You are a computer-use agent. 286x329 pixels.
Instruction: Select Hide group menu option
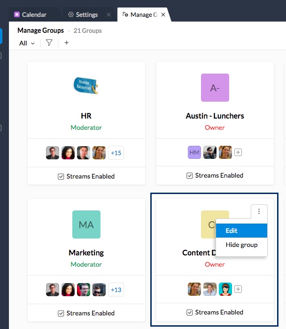[242, 245]
